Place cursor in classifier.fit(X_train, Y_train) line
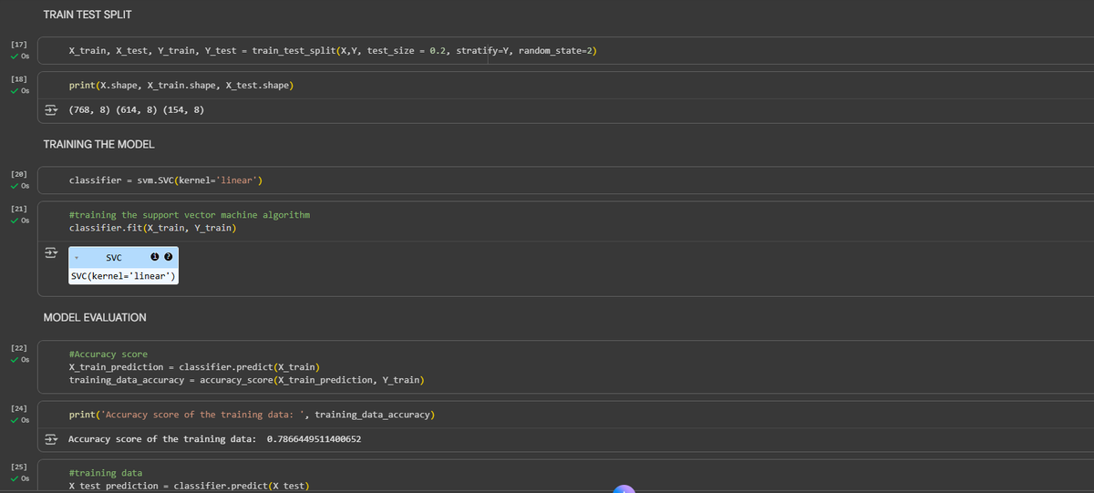 pos(152,228)
